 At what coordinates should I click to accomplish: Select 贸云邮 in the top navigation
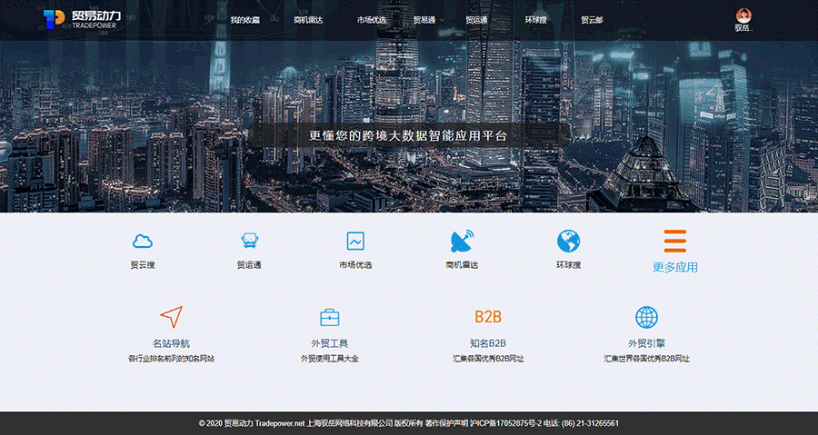pyautogui.click(x=592, y=20)
